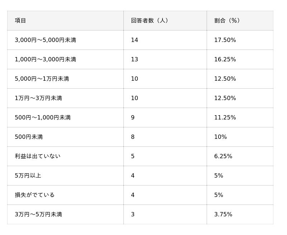Click the 3.75% cell in last row

point(223,214)
